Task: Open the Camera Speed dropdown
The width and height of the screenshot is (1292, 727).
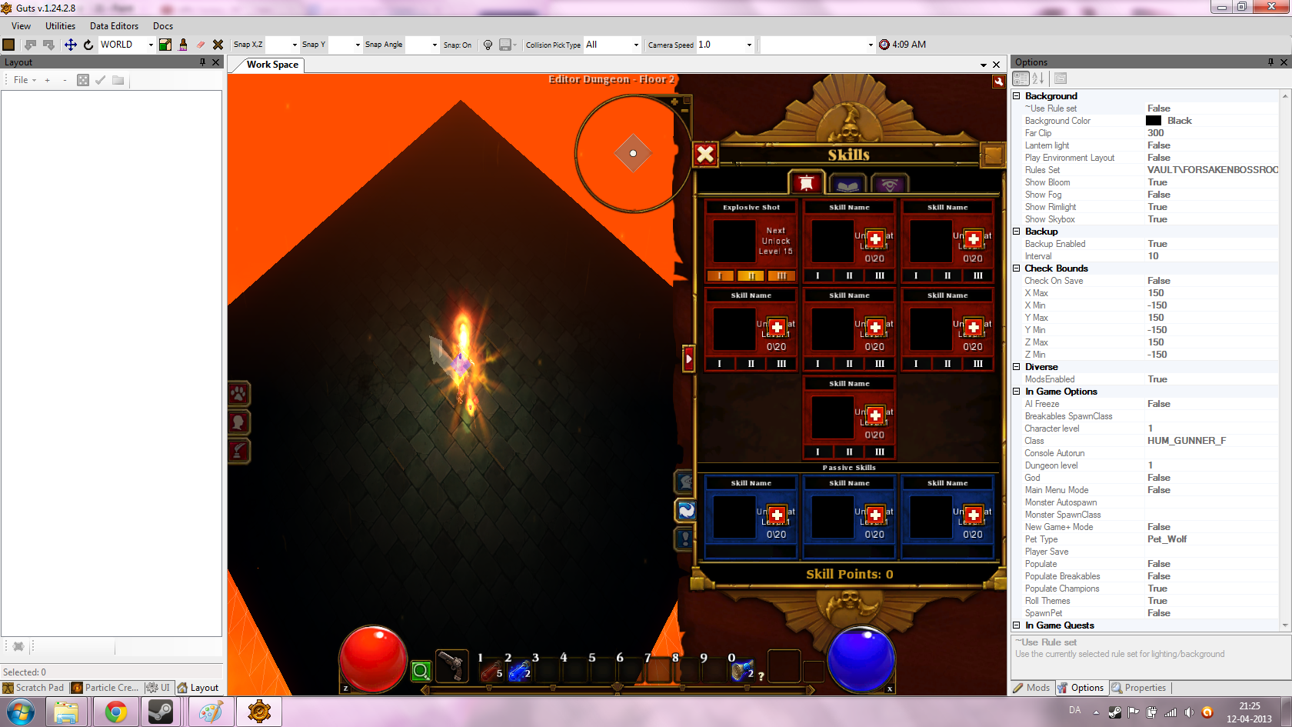Action: pos(749,45)
